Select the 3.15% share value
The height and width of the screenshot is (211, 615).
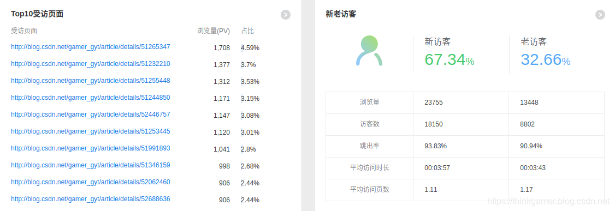(250, 98)
